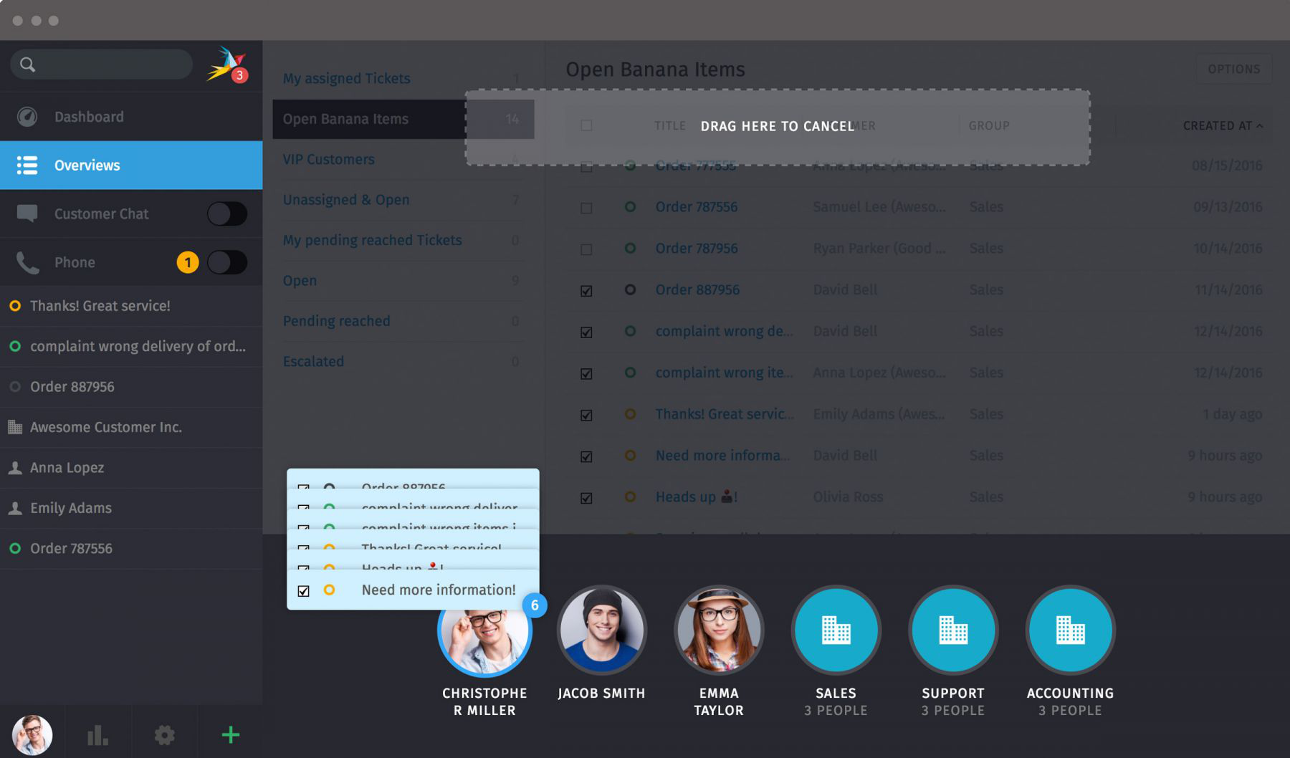Open ticket Order 887956 in the table
Image resolution: width=1290 pixels, height=758 pixels.
point(697,290)
